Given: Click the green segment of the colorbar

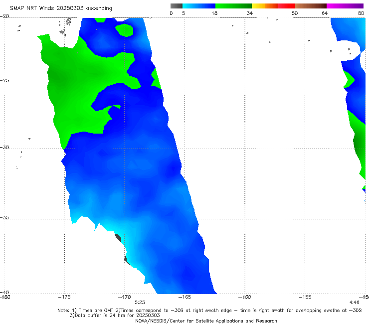Looking at the screenshot, I should click(x=233, y=6).
